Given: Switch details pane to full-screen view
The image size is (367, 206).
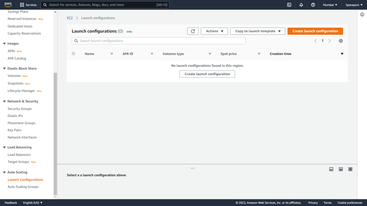Looking at the screenshot, I should tap(351, 169).
